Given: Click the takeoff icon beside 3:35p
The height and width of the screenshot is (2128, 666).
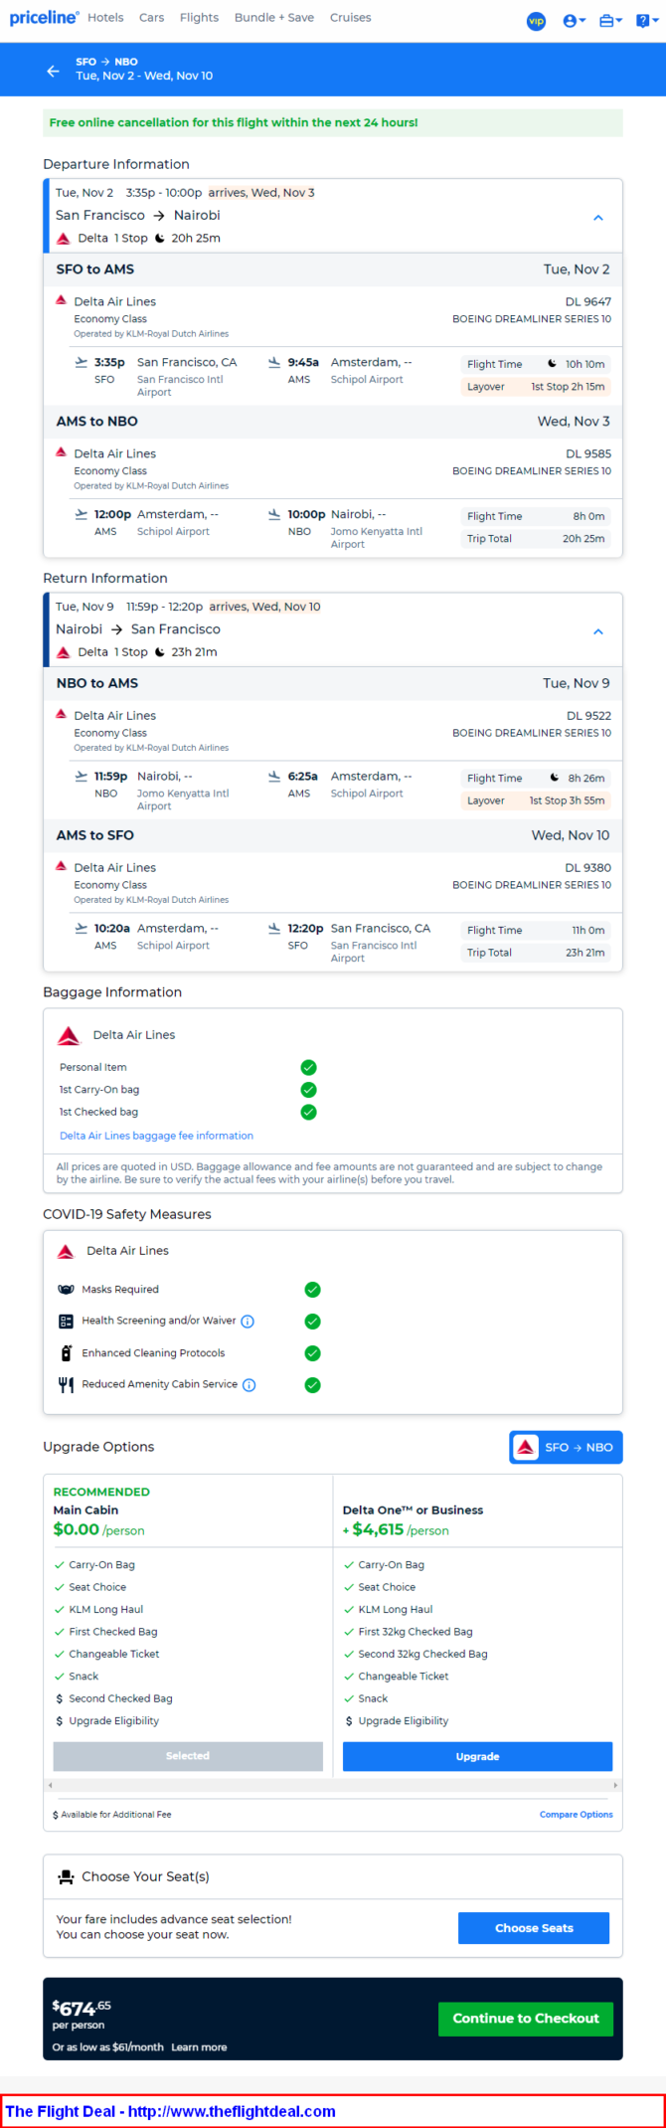Looking at the screenshot, I should click(82, 363).
